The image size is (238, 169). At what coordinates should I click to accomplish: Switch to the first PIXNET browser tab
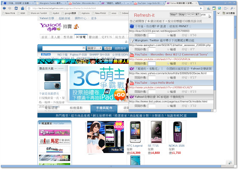pos(18,3)
